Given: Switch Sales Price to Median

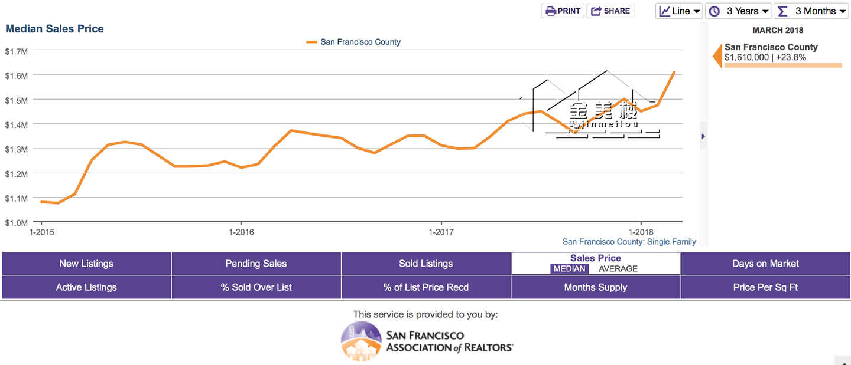Looking at the screenshot, I should (x=569, y=269).
